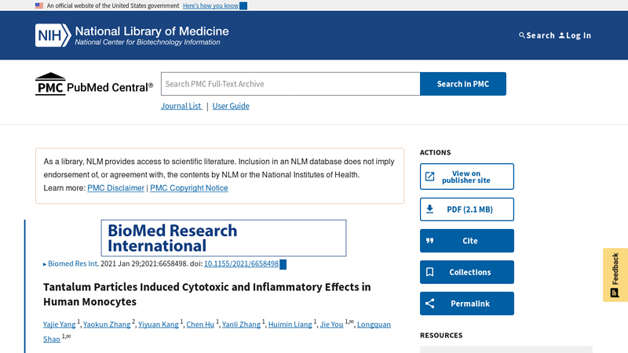The image size is (628, 353).
Task: Click the National Library of Medicine title
Action: 152,31
